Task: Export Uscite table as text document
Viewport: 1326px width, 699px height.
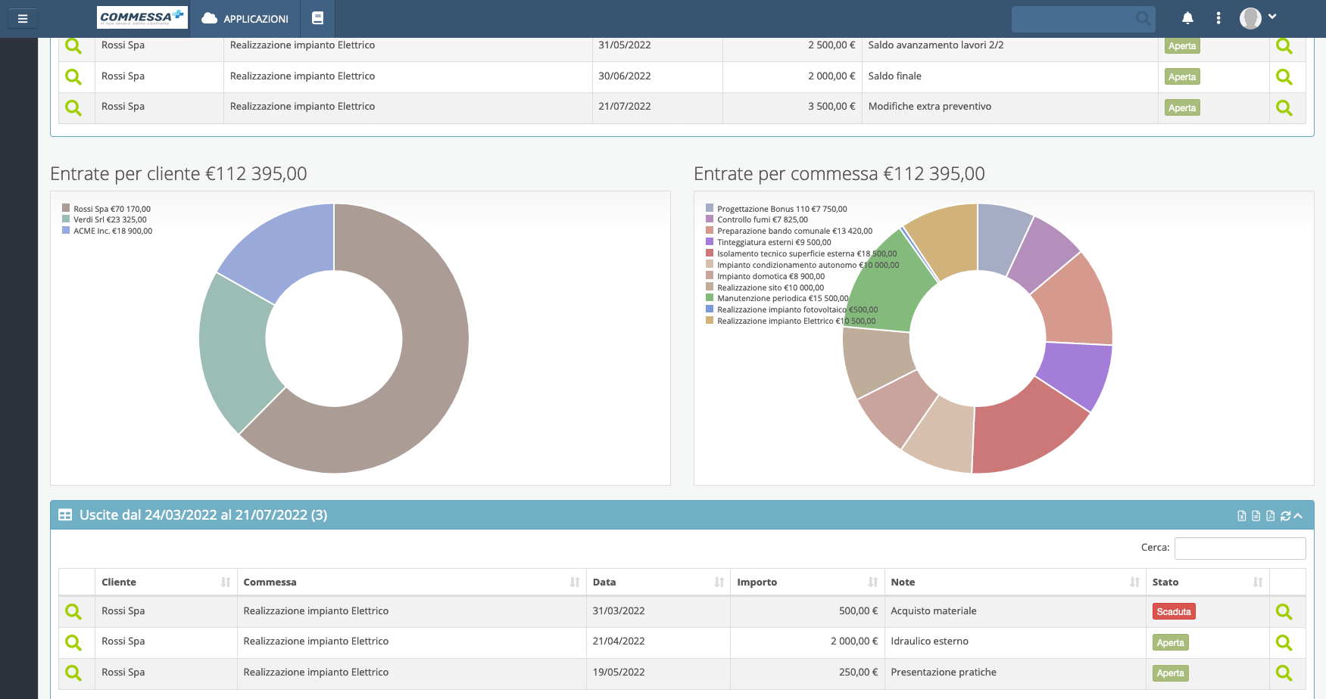Action: [x=1256, y=516]
